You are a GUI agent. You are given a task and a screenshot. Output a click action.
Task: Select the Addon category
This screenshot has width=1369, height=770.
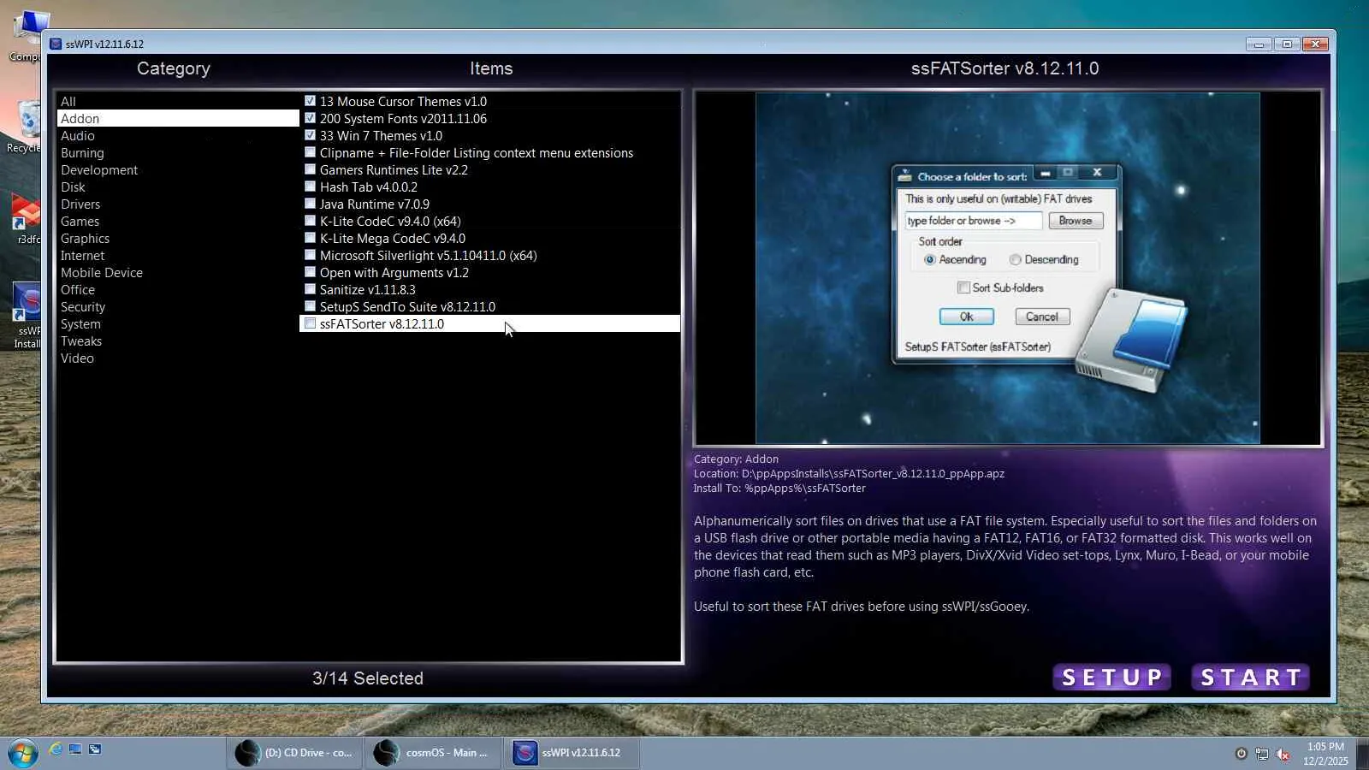click(x=178, y=119)
